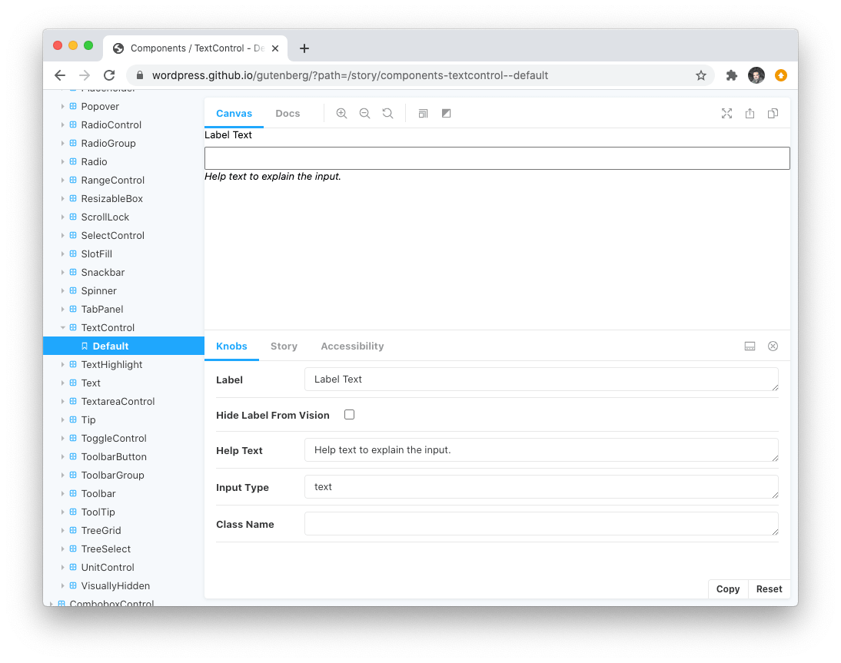
Task: Switch to the Canvas tab
Action: [234, 113]
